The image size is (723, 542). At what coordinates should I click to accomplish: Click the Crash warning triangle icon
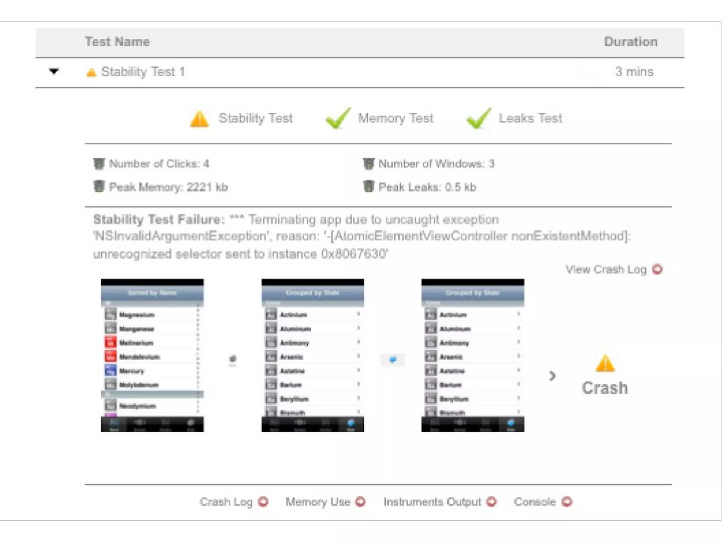[x=605, y=364]
